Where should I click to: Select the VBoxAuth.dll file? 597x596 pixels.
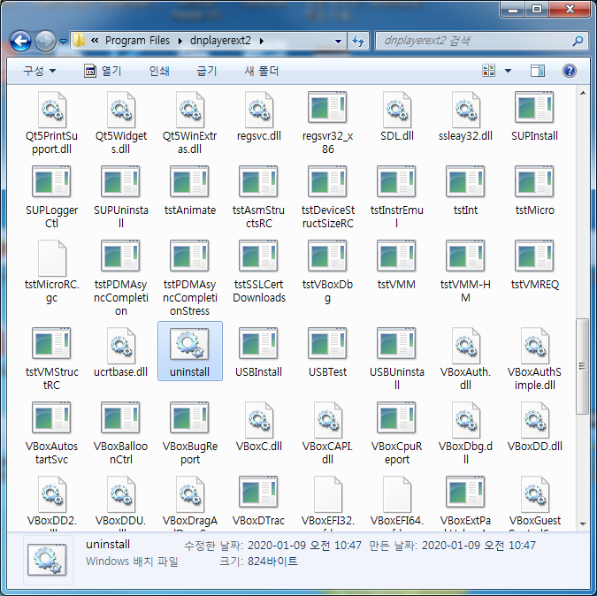tap(465, 359)
